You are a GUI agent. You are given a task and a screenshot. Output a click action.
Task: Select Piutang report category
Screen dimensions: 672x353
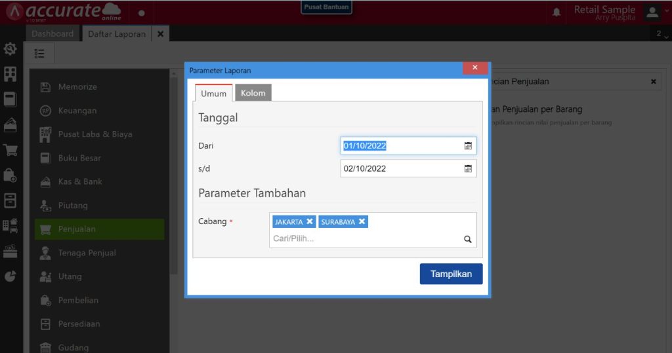point(100,206)
